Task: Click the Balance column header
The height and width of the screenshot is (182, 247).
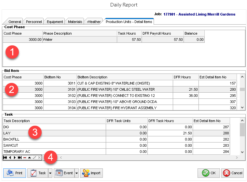Action: point(194,33)
